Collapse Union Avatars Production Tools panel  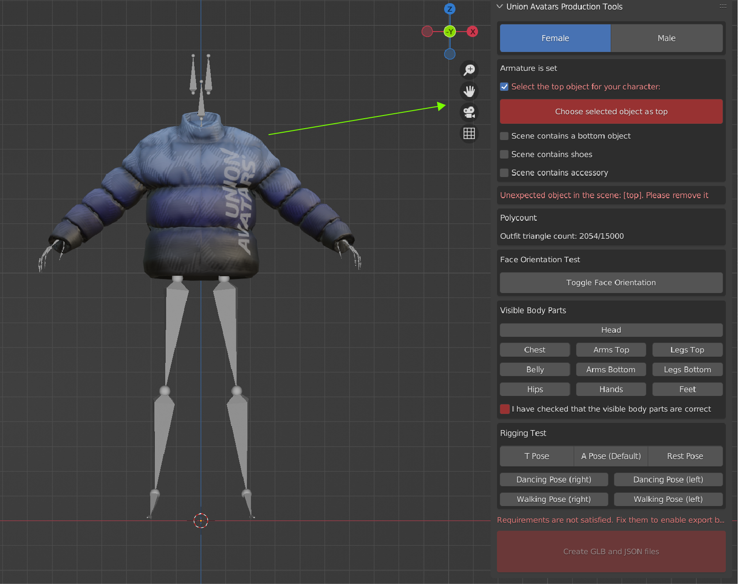(500, 6)
